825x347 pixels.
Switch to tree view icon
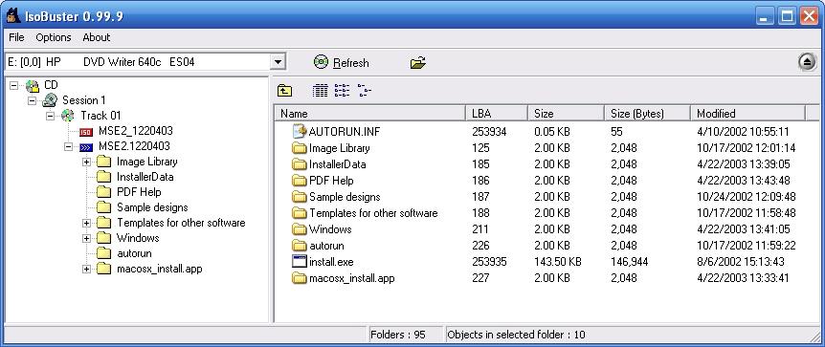[x=364, y=91]
